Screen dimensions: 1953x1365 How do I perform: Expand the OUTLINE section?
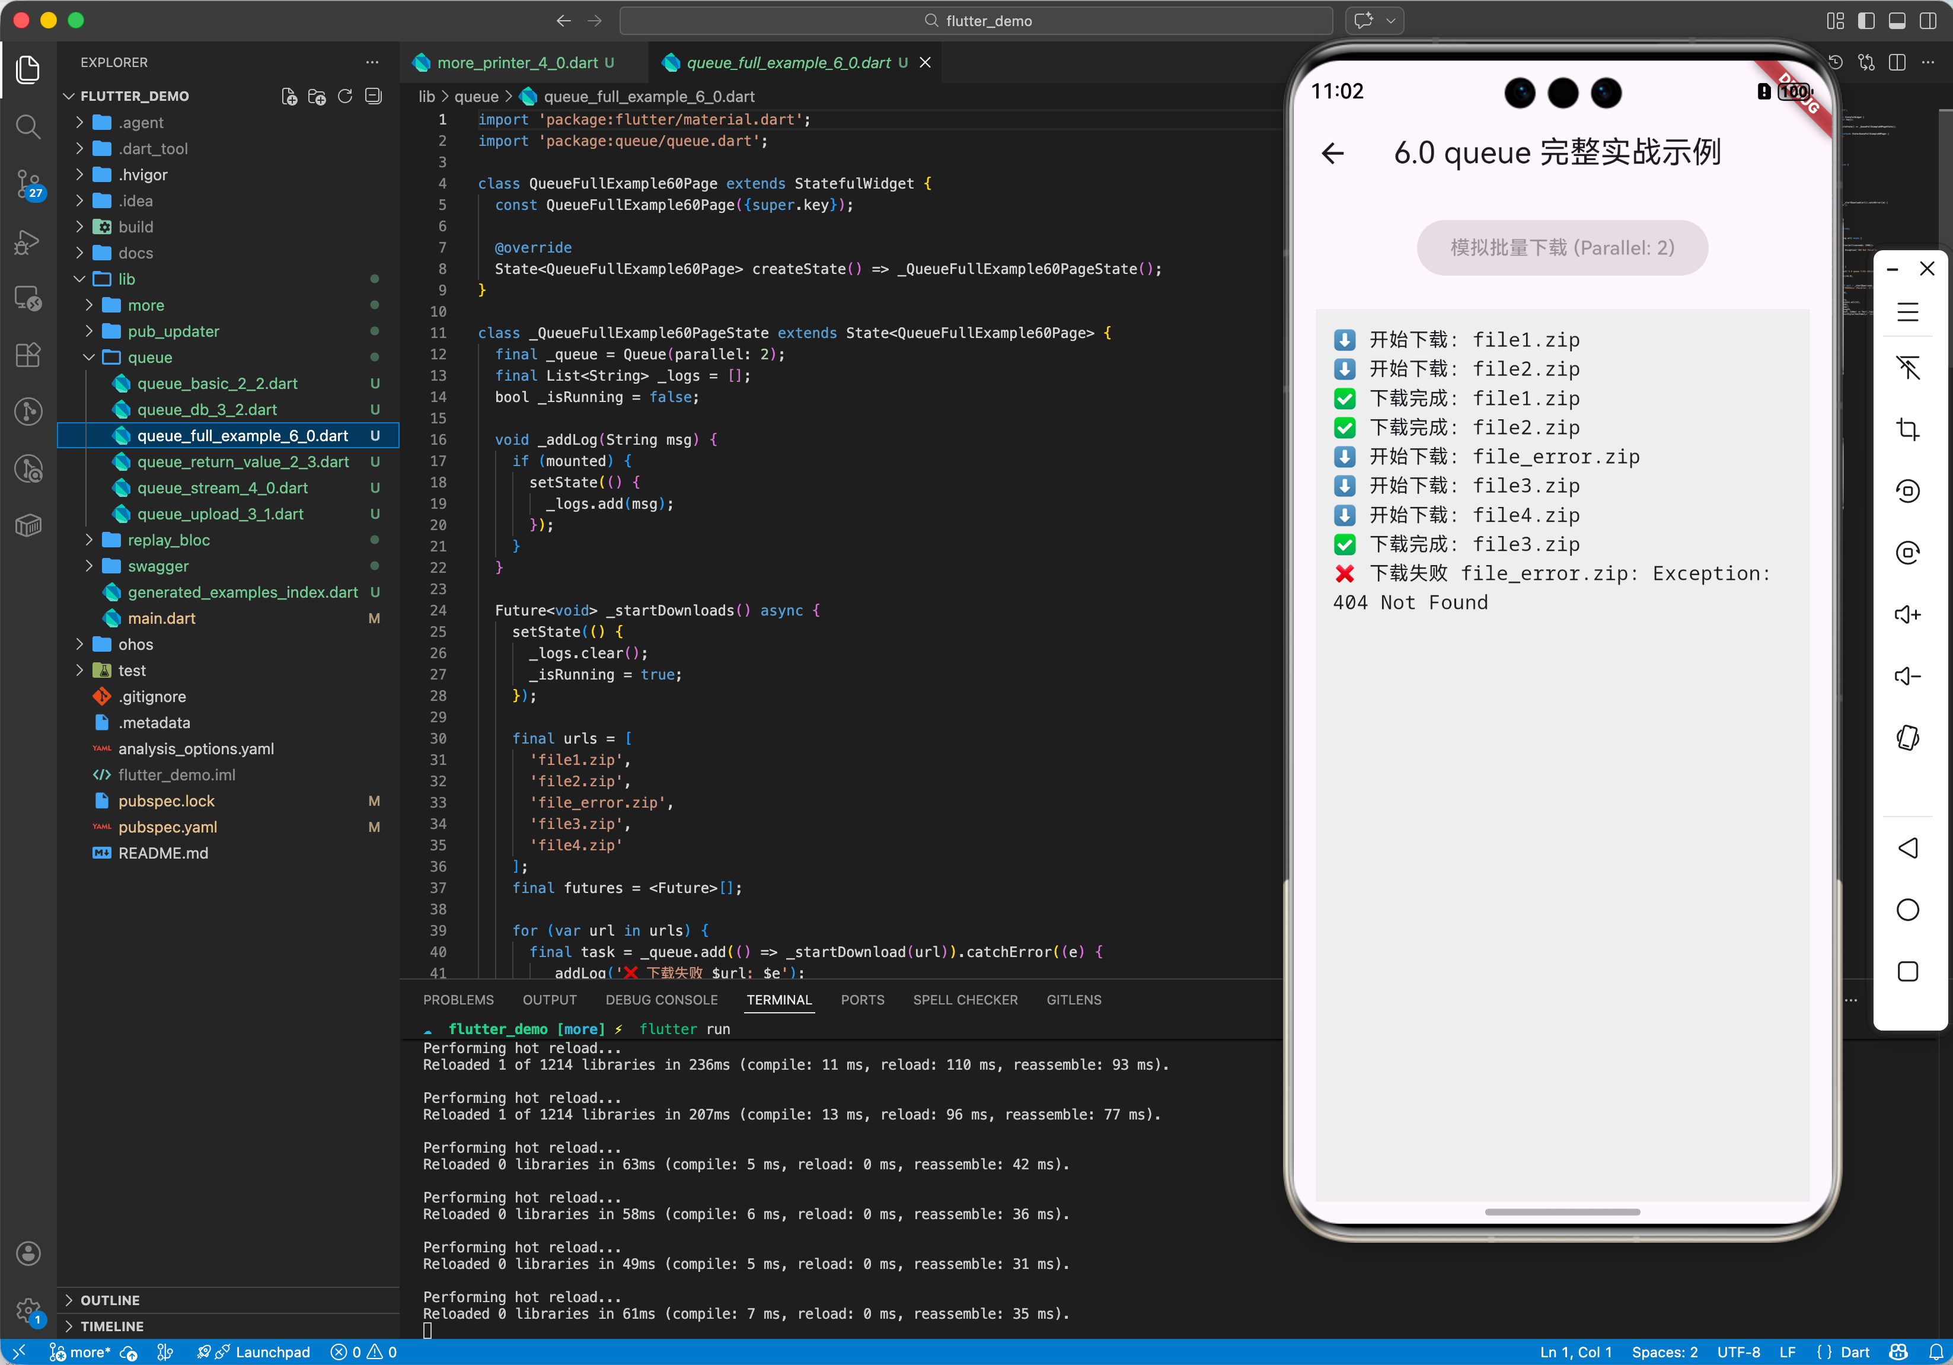pyautogui.click(x=110, y=1300)
